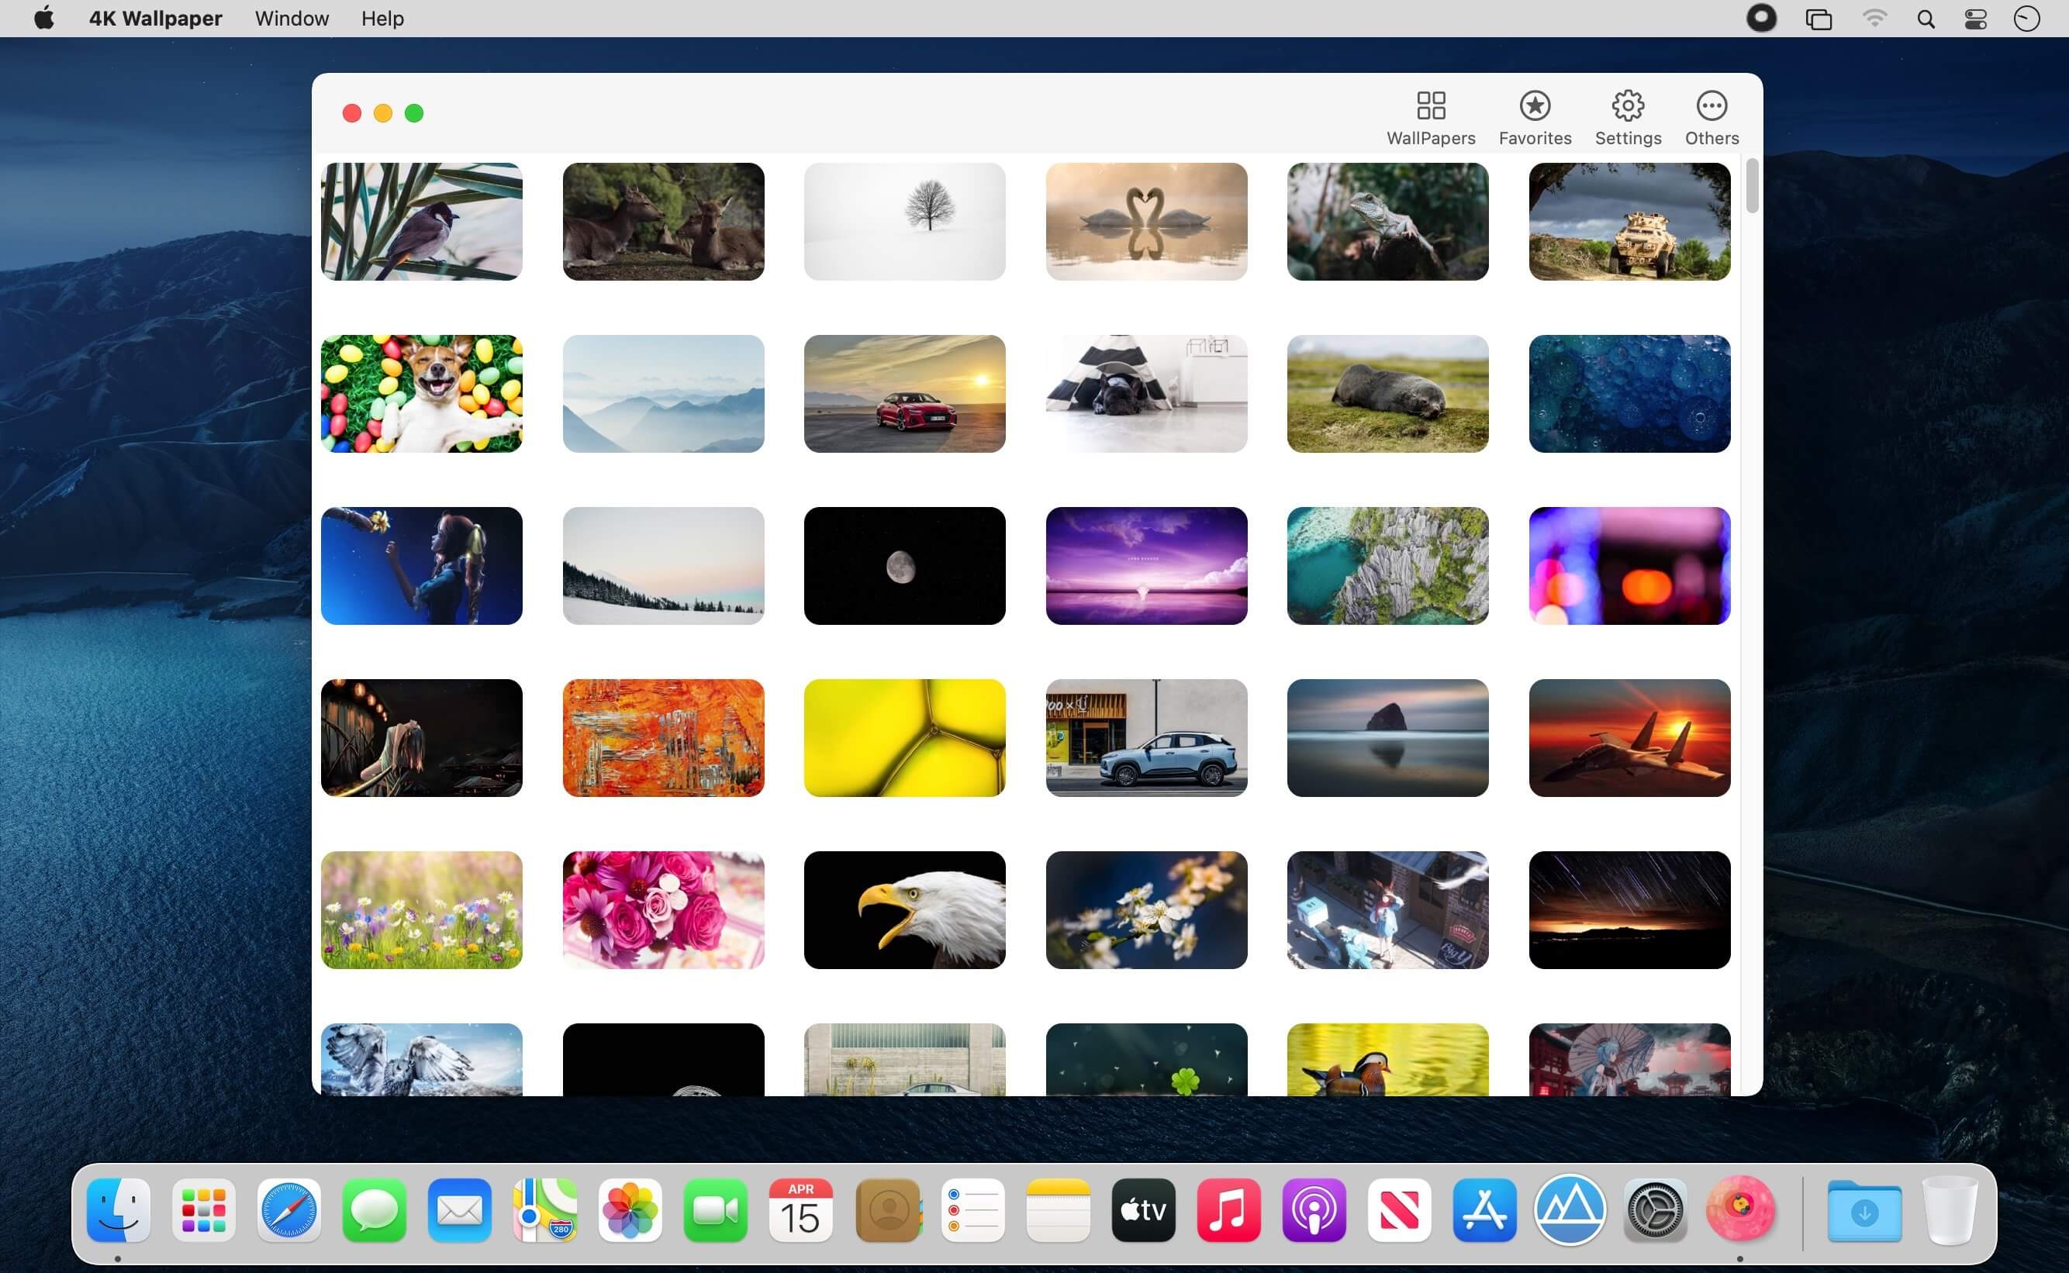Open the Help menu

coord(382,19)
